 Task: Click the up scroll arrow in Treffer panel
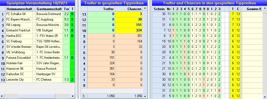pos(145,8)
